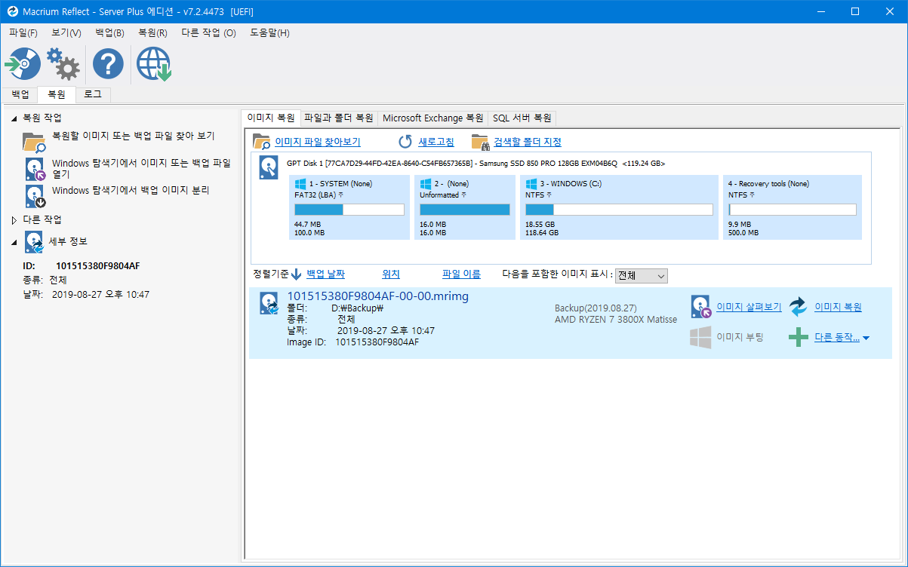Image resolution: width=908 pixels, height=567 pixels.
Task: Click the details section disk icon
Action: (x=35, y=241)
